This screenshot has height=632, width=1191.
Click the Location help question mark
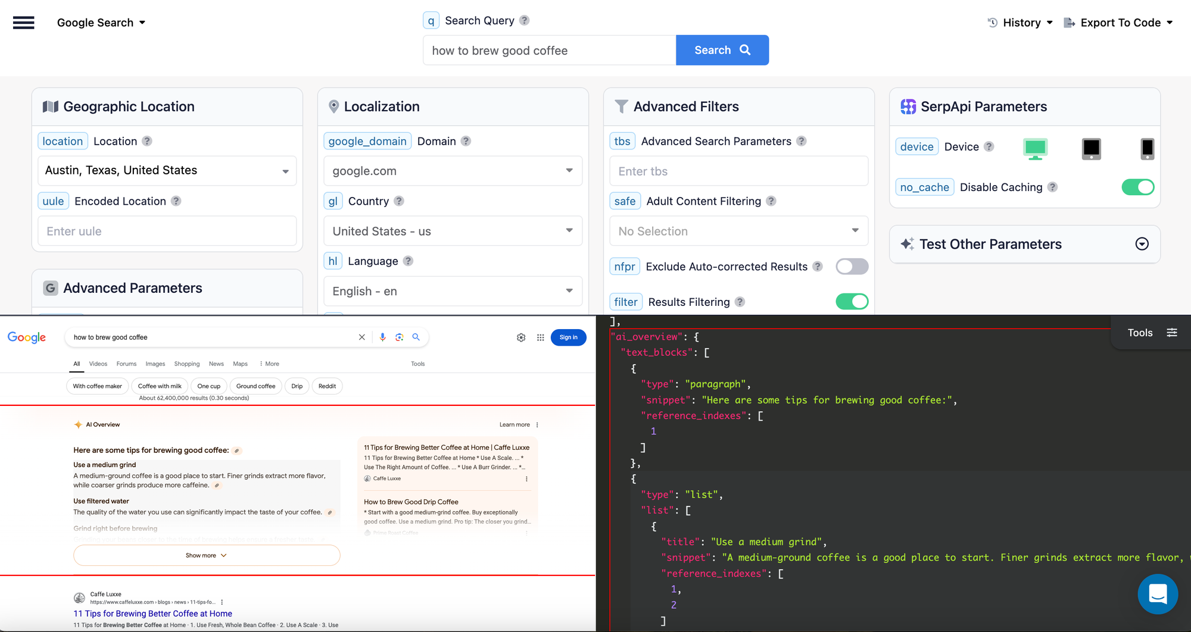click(x=147, y=141)
